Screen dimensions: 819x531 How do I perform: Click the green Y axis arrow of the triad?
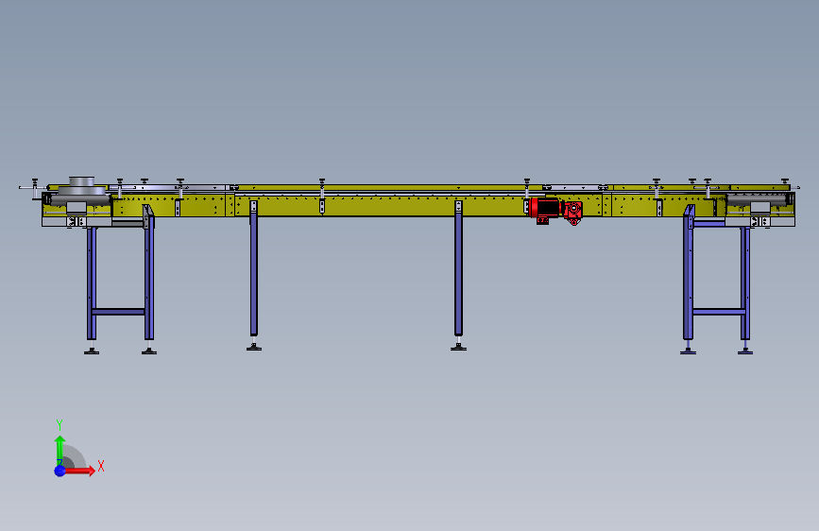(x=60, y=449)
